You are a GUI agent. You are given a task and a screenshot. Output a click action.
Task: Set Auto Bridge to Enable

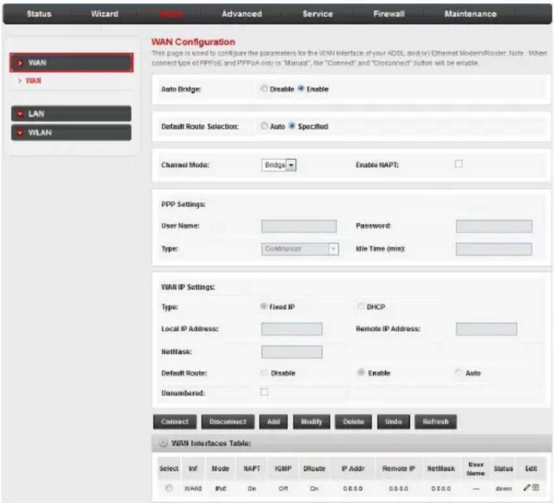point(301,89)
